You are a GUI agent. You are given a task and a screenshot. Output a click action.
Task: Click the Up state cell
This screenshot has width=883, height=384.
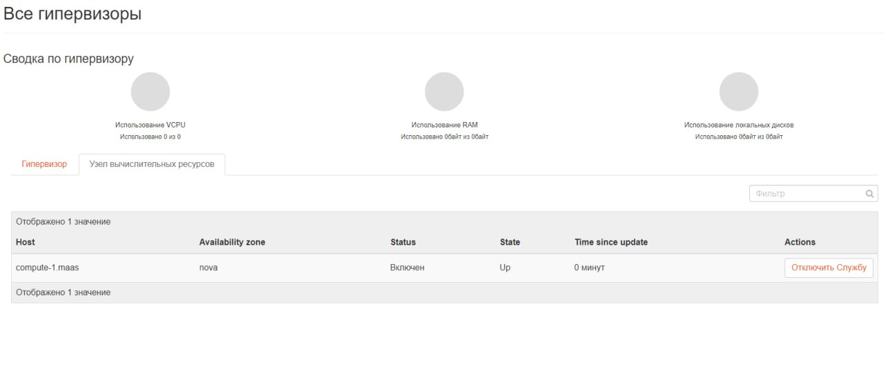coord(505,267)
